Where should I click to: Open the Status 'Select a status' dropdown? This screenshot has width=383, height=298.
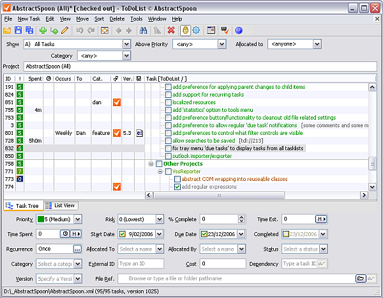324,249
